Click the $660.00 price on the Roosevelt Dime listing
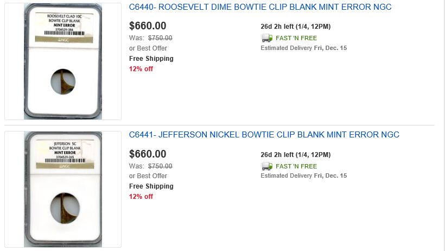This screenshot has height=251, width=445. click(x=148, y=26)
